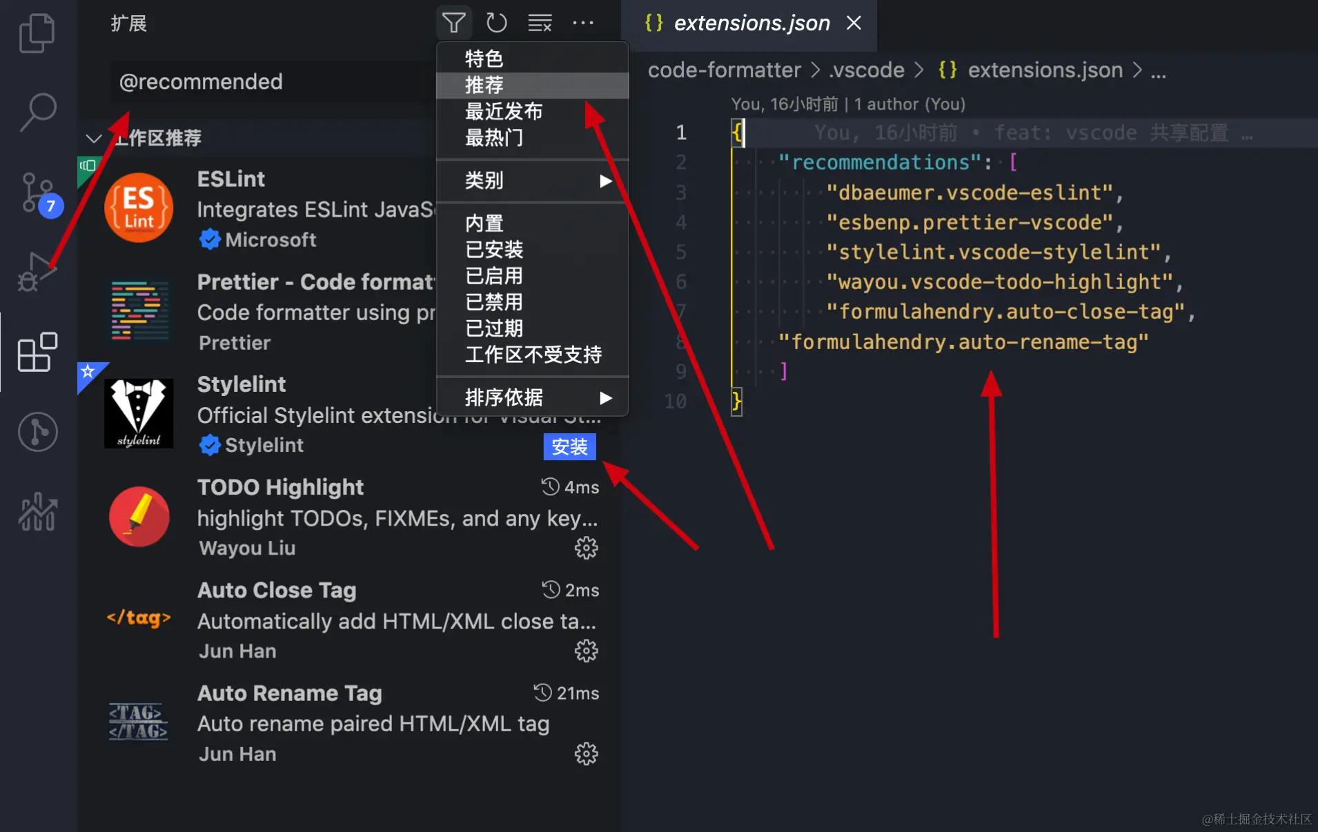Image resolution: width=1318 pixels, height=832 pixels.
Task: Expand the 排序依据 submenu
Action: point(532,397)
